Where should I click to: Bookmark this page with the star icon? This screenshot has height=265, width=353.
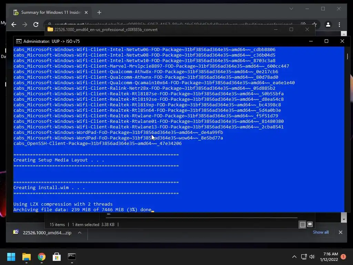point(314,24)
